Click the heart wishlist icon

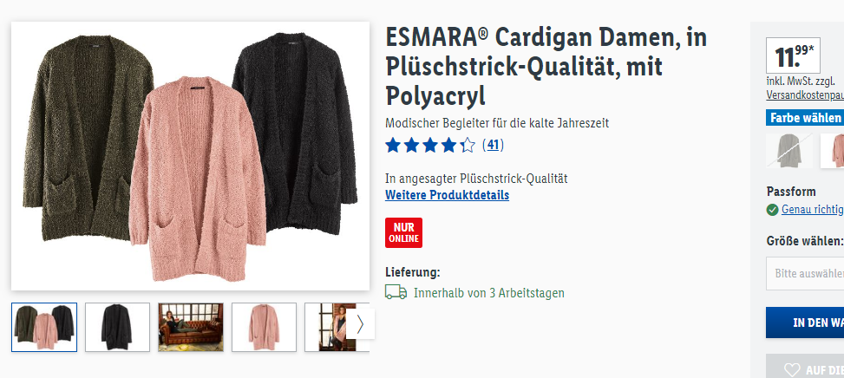coord(792,370)
